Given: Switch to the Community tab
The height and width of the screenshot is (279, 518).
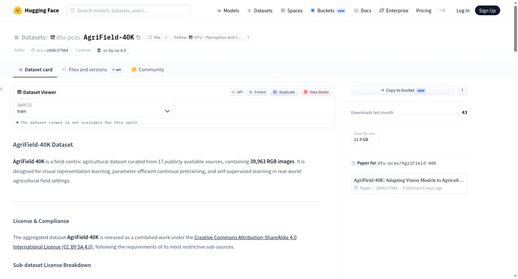Looking at the screenshot, I should [x=148, y=70].
